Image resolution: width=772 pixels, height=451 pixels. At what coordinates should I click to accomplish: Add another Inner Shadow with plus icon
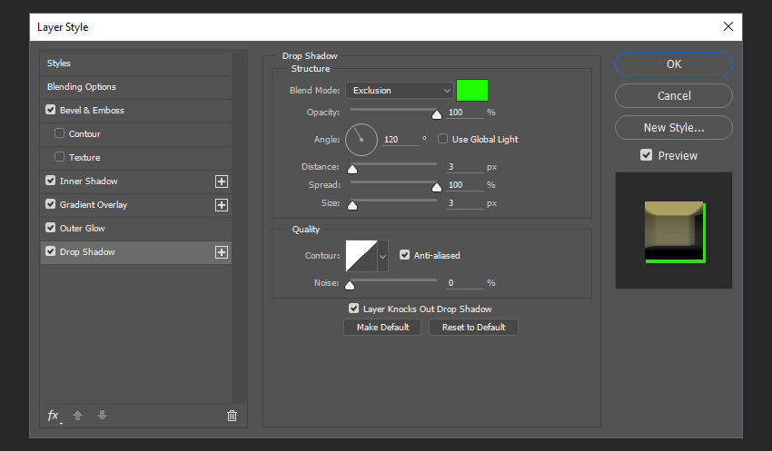221,181
